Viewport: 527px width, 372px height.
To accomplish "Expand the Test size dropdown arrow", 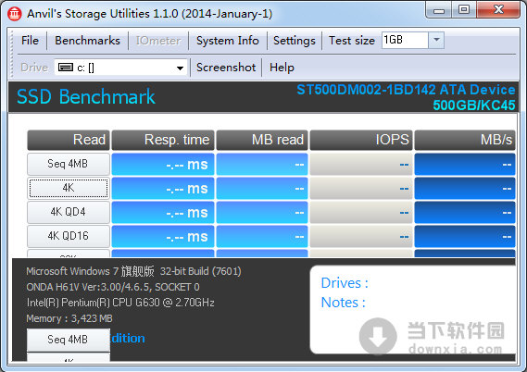I will pos(436,41).
